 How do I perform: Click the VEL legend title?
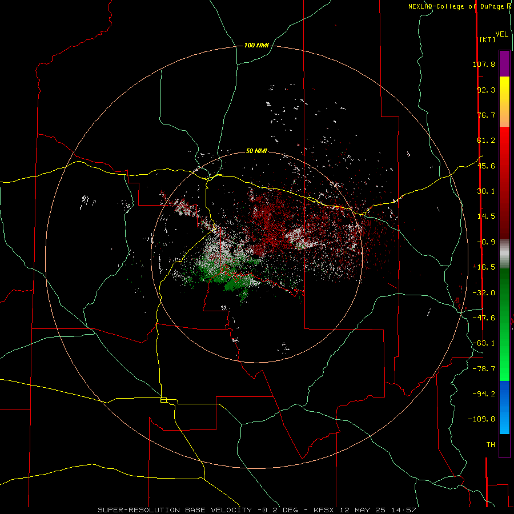tap(501, 34)
